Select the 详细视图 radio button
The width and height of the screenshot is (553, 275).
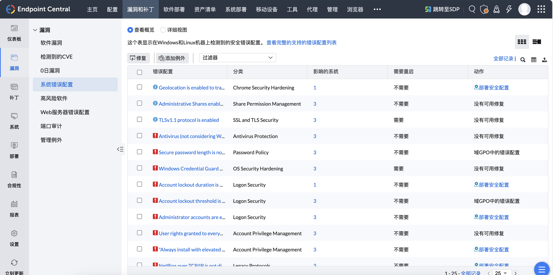(163, 30)
